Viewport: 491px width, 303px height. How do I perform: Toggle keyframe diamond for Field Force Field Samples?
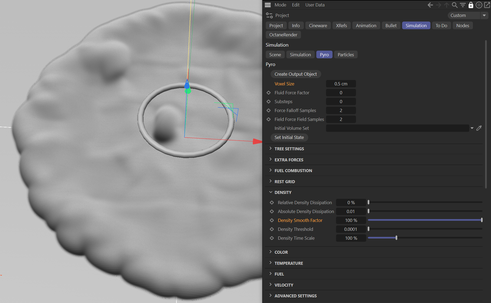268,119
